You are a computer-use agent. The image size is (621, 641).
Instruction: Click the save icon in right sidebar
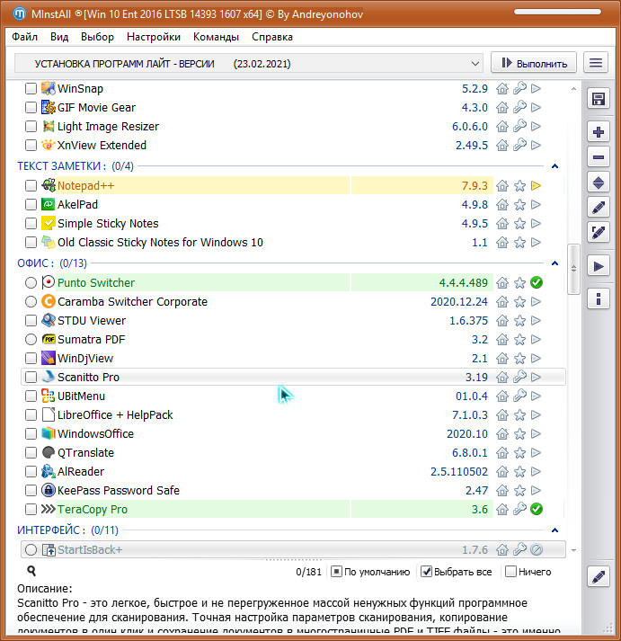(599, 99)
